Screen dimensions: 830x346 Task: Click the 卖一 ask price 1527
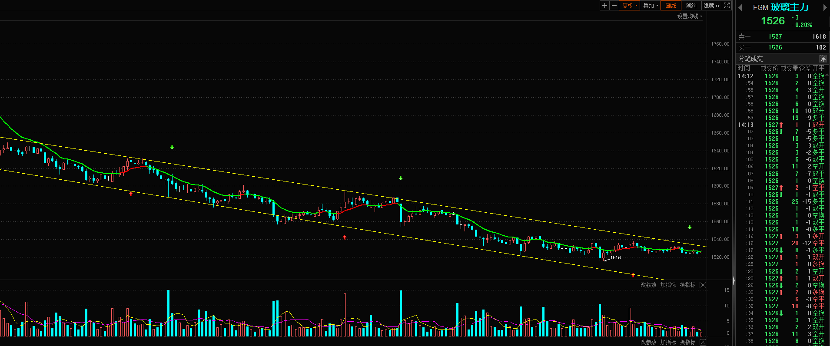tap(775, 36)
